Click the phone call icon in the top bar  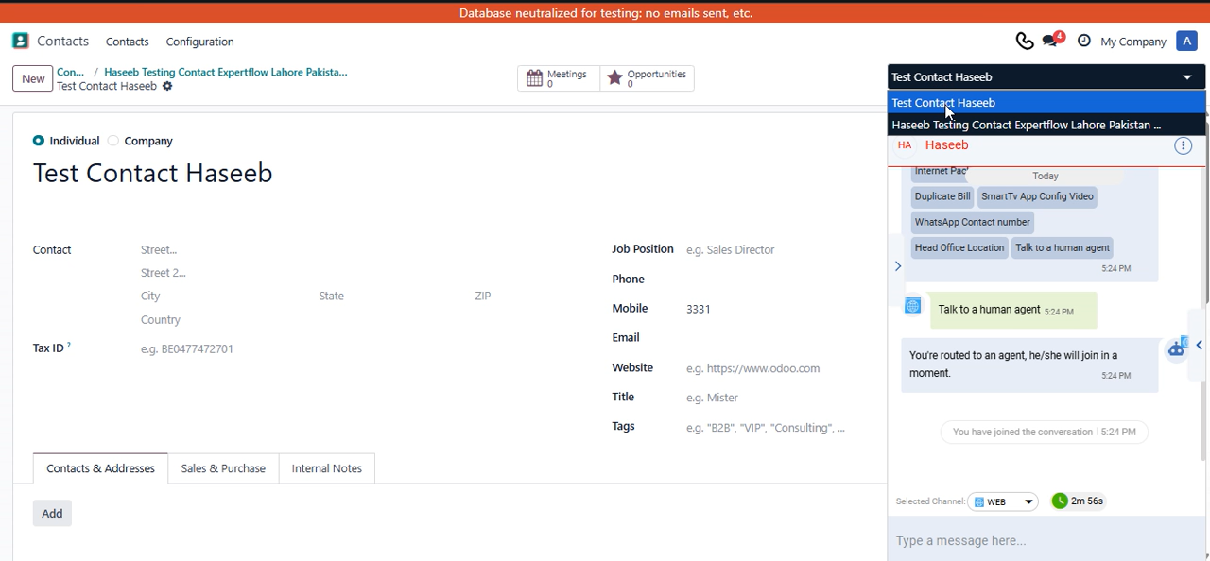pyautogui.click(x=1024, y=41)
